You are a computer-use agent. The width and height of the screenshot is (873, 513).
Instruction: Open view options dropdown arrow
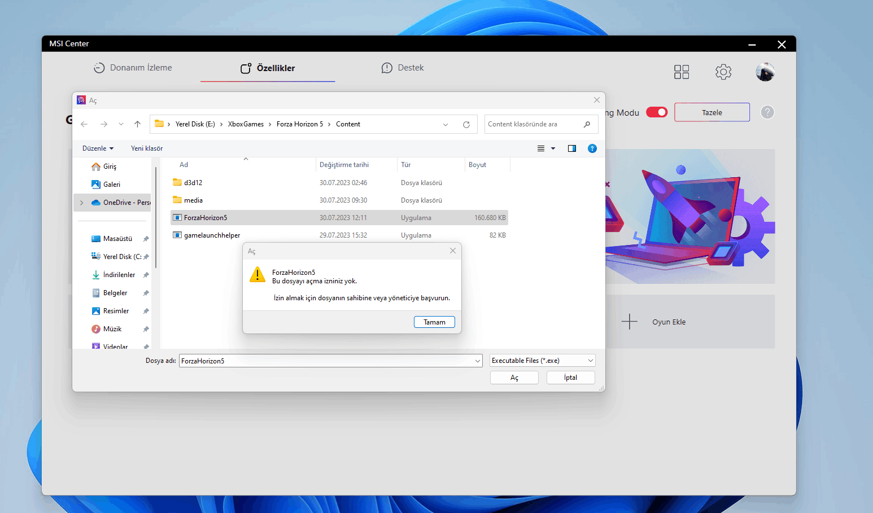[553, 148]
